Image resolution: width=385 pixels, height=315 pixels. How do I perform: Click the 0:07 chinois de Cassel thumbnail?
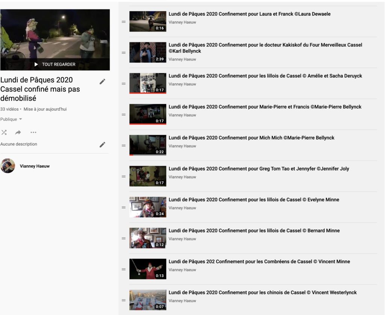click(148, 300)
